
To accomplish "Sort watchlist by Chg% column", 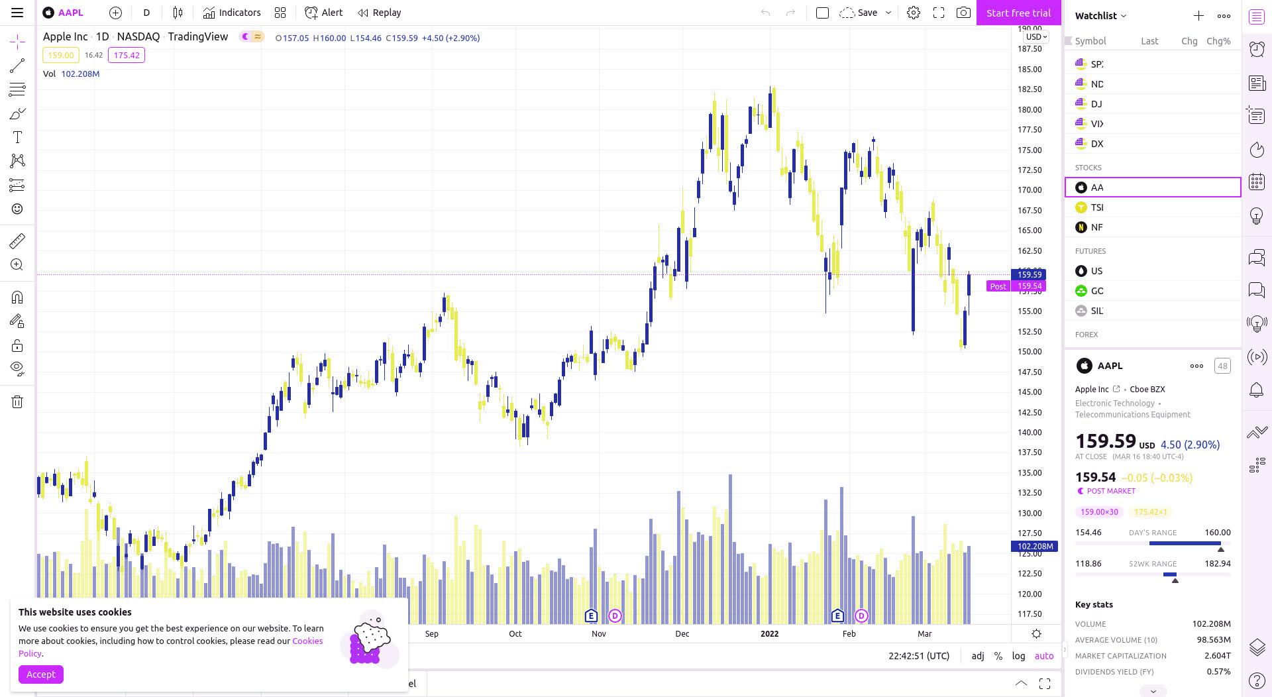I will click(x=1218, y=41).
